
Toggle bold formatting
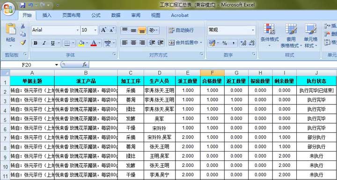36,43
